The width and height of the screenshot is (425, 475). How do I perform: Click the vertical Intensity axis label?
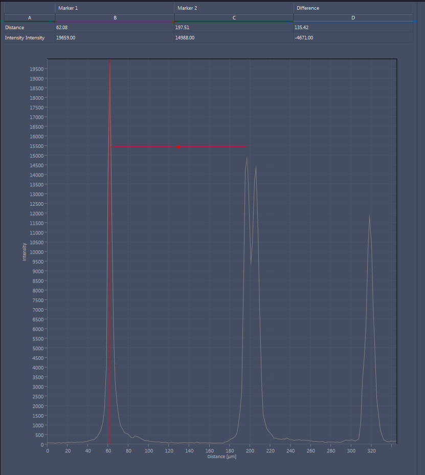click(x=25, y=252)
